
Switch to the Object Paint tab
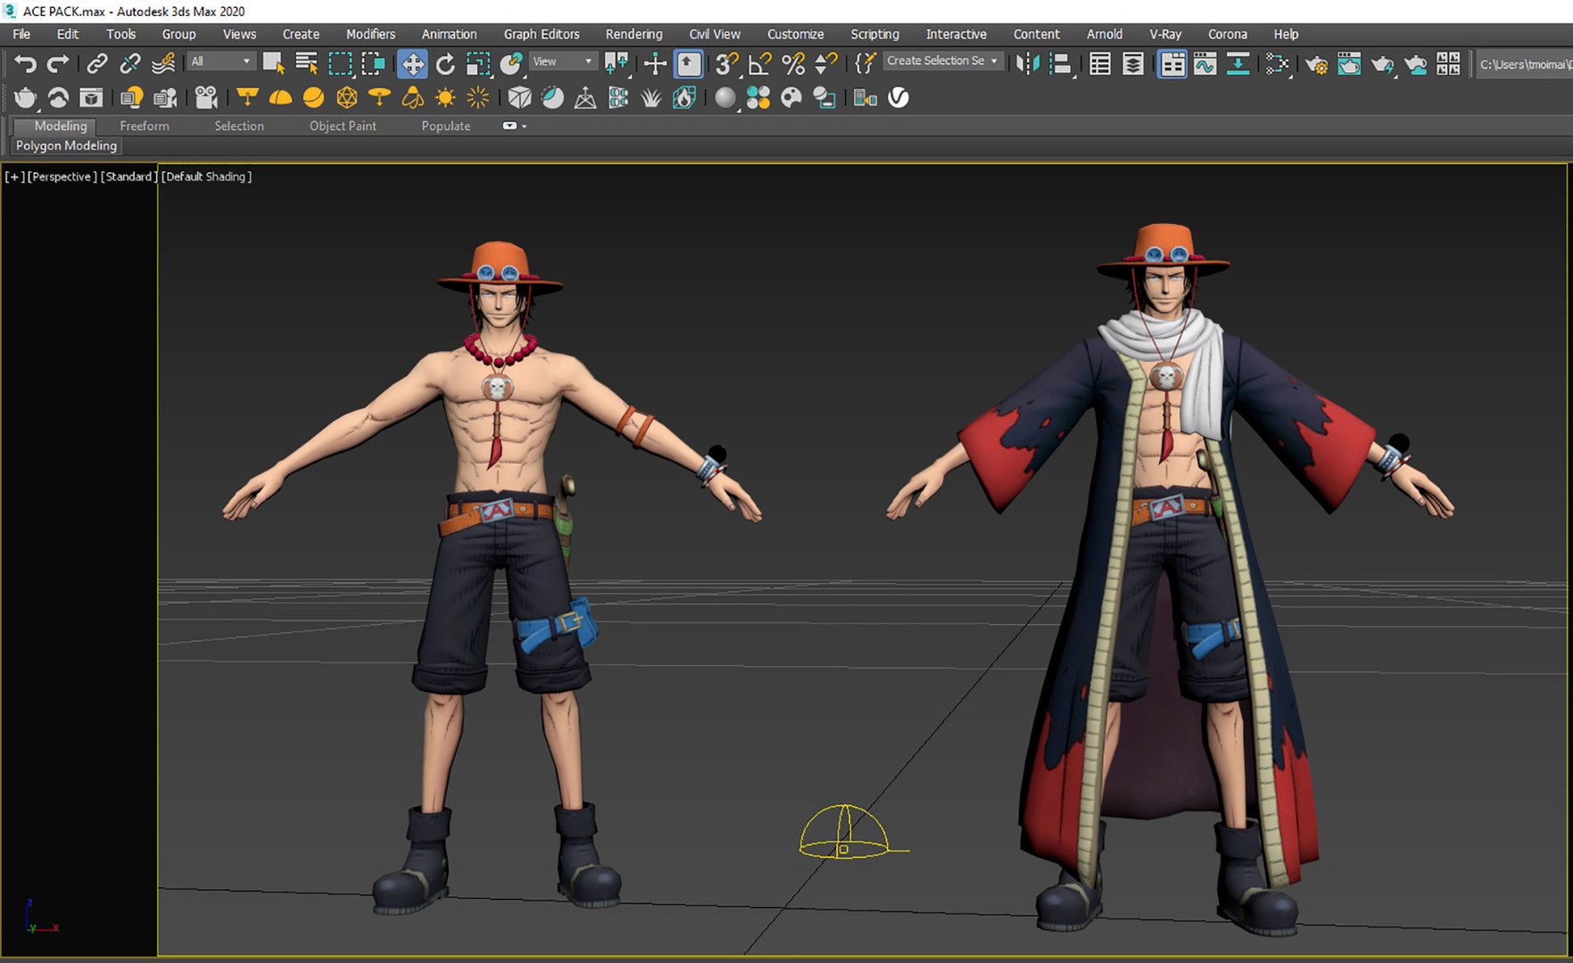tap(343, 126)
